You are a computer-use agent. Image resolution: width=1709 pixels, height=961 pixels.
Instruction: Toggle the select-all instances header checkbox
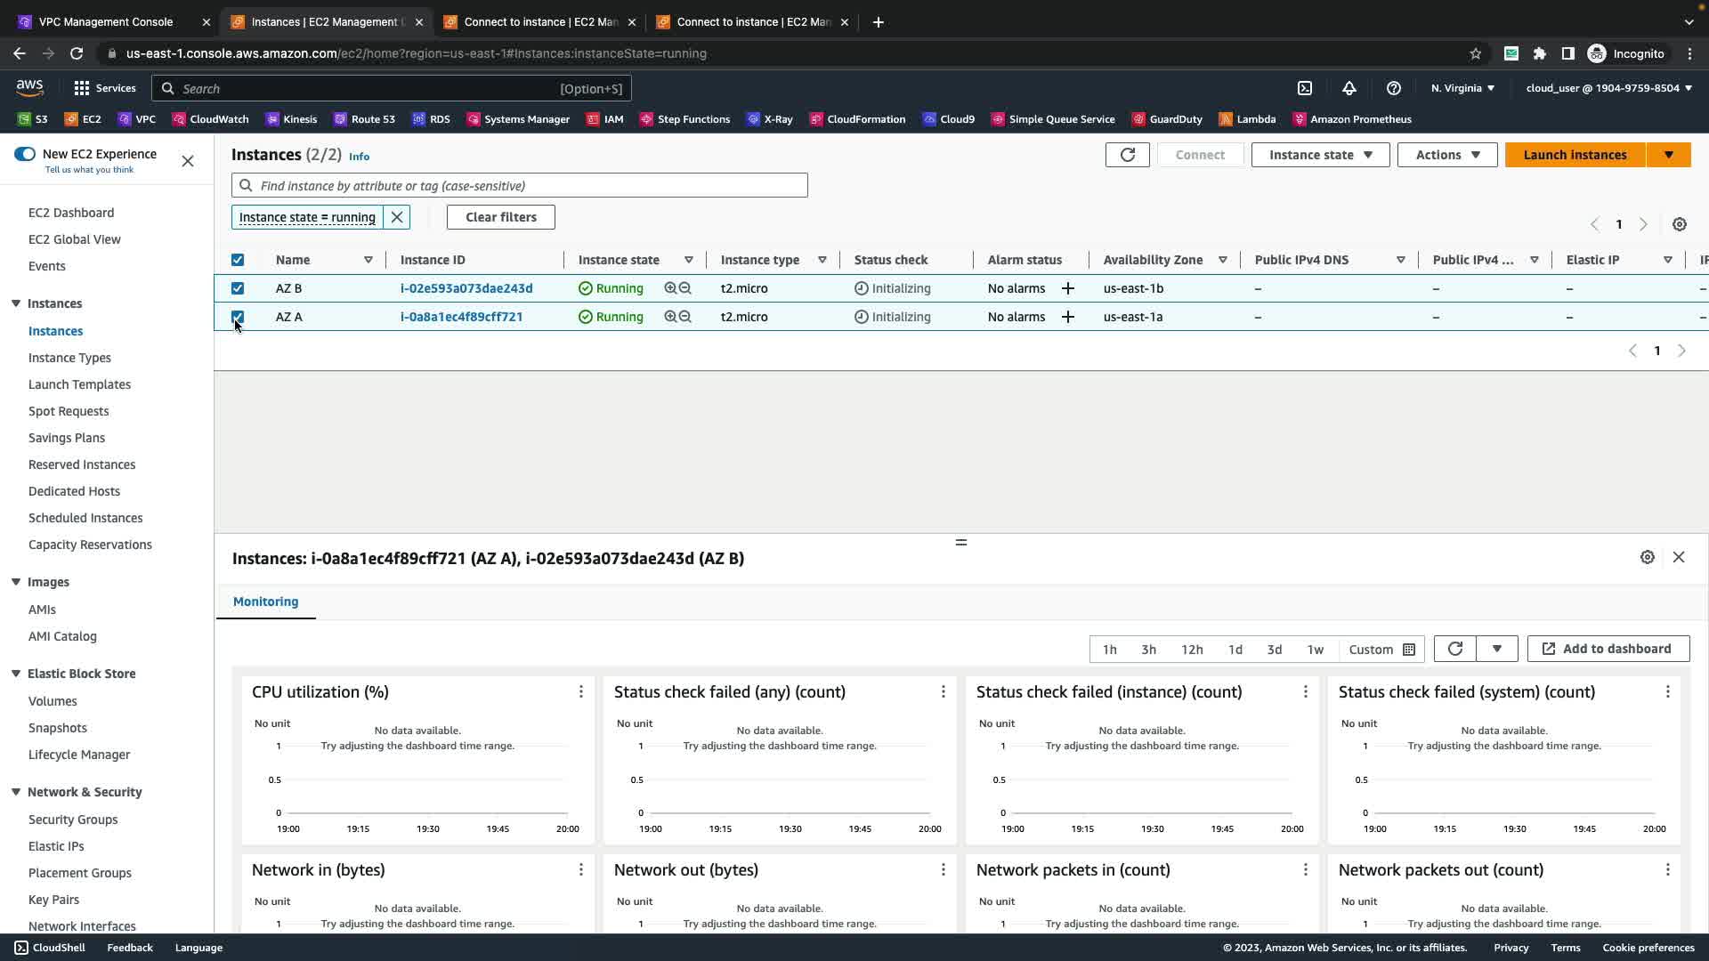pos(238,260)
